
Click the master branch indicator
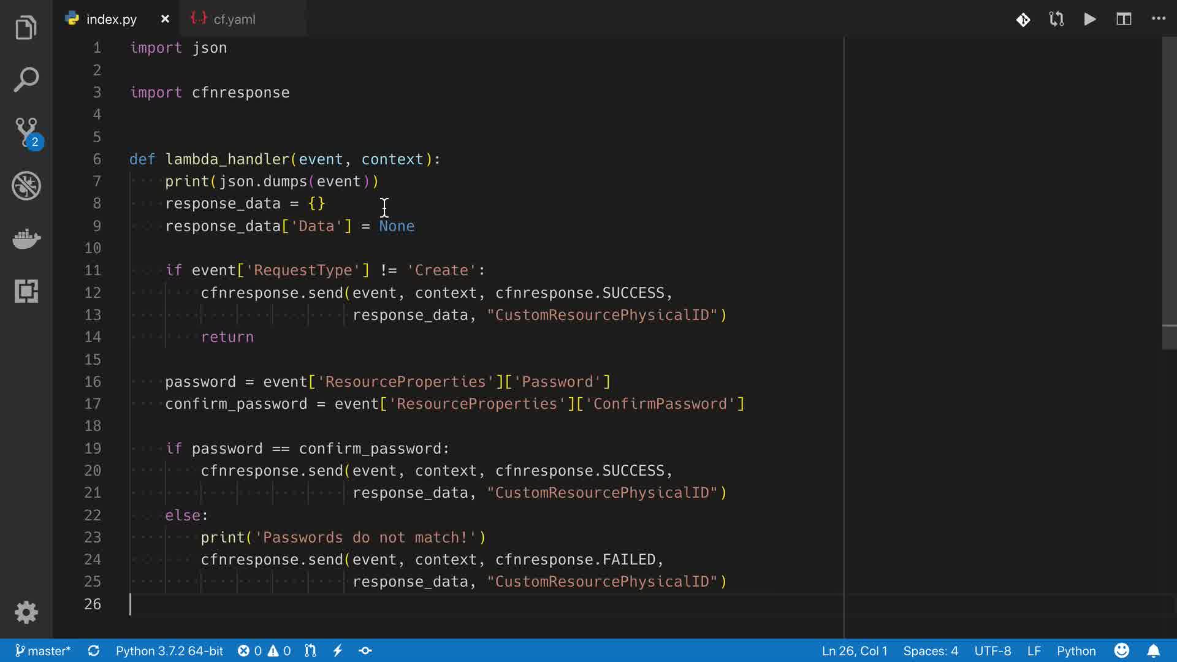point(42,650)
